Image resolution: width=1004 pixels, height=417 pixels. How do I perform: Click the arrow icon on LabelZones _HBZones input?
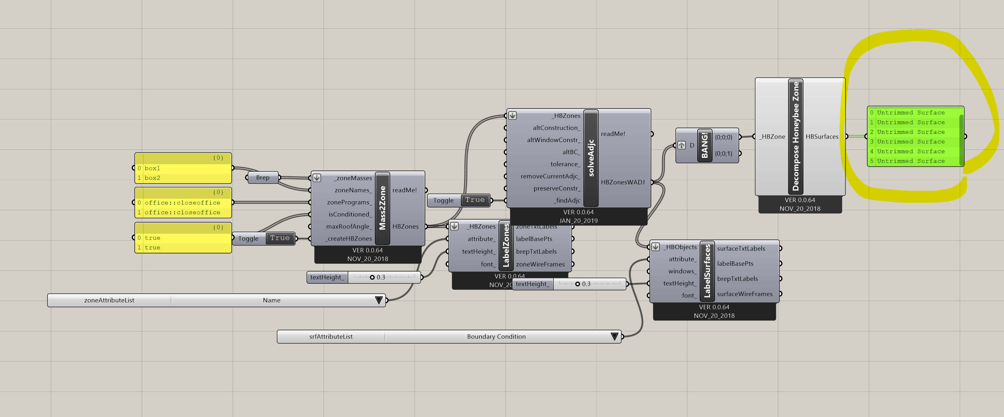coord(454,226)
